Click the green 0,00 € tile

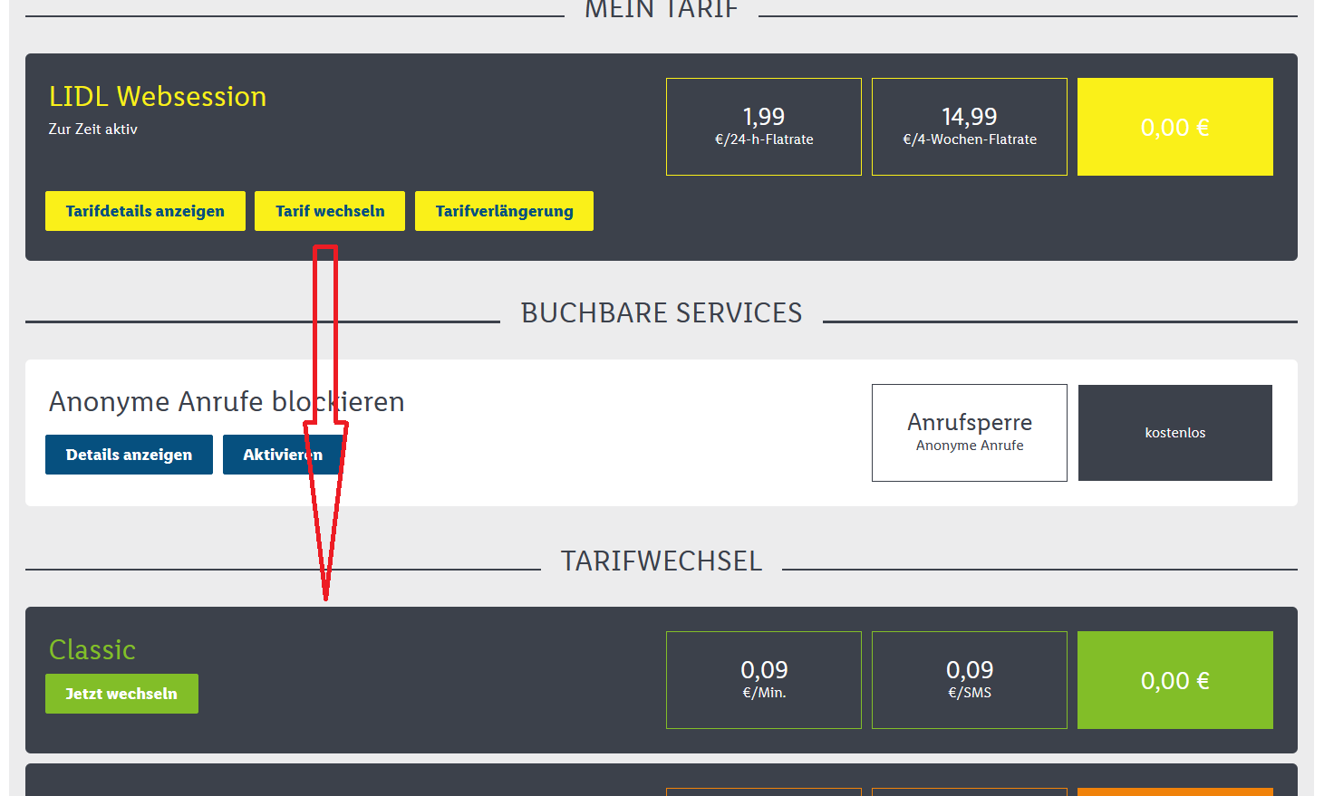1175,680
